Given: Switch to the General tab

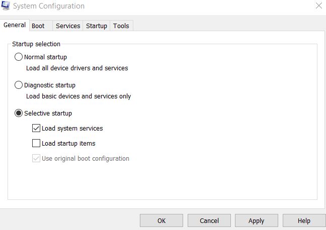Looking at the screenshot, I should tap(15, 25).
